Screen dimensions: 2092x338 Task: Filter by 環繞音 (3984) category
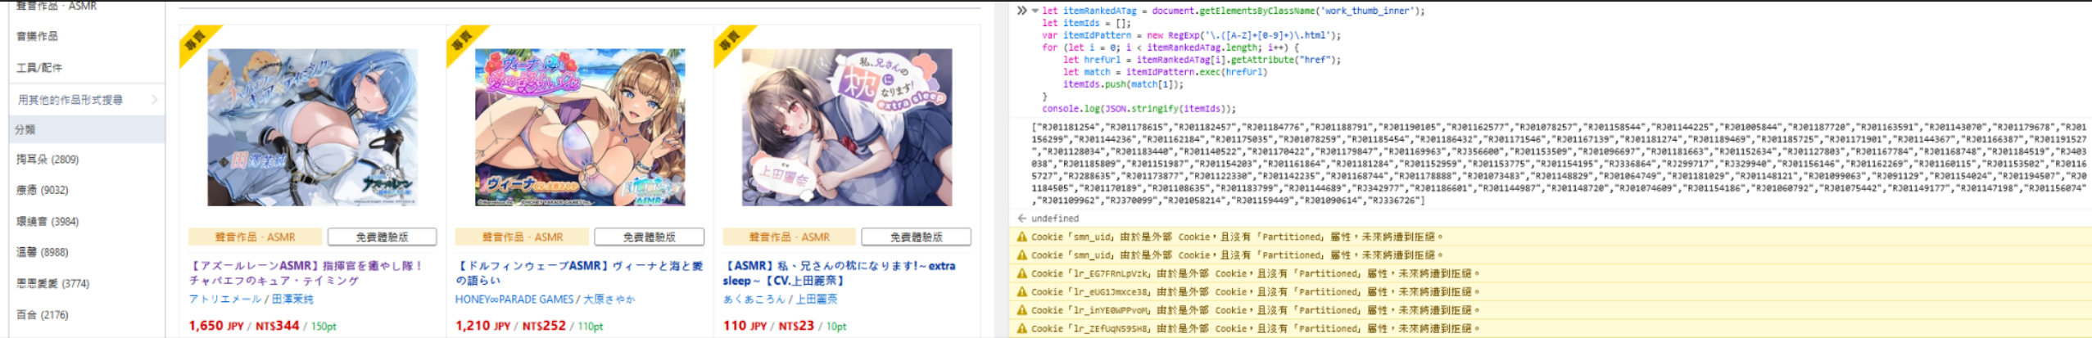[x=48, y=222]
